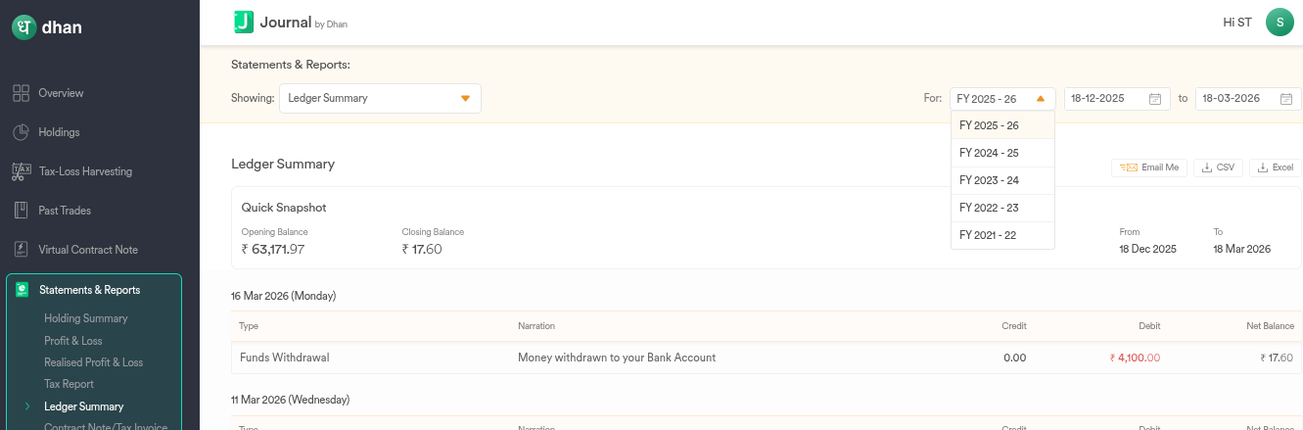Open Holding Summary in sidebar

pyautogui.click(x=85, y=318)
